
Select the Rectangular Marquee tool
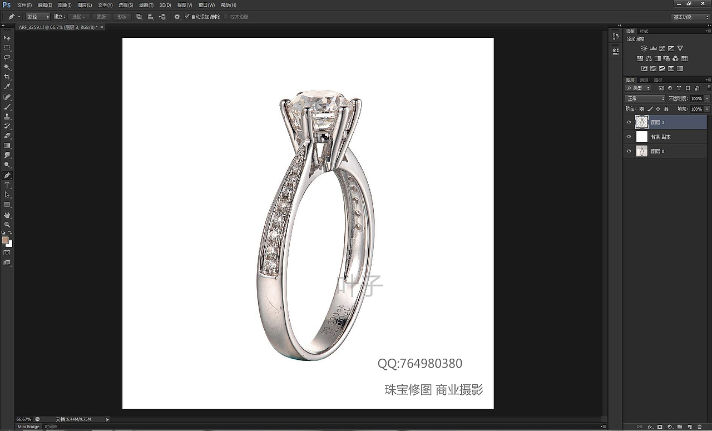pyautogui.click(x=7, y=48)
